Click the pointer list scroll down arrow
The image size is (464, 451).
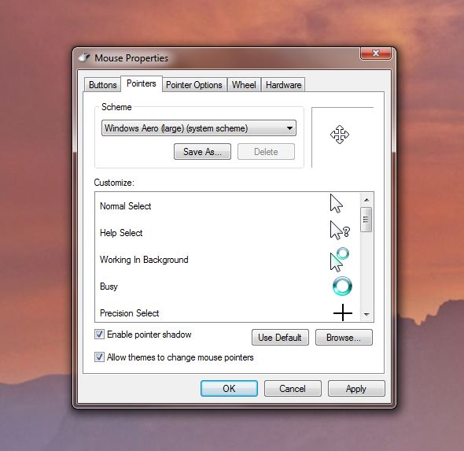[366, 314]
